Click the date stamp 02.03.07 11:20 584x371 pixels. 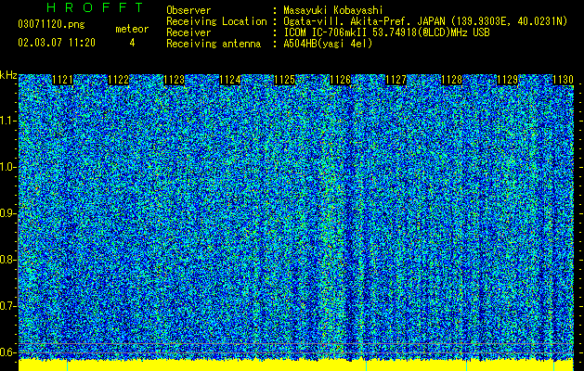tap(57, 43)
